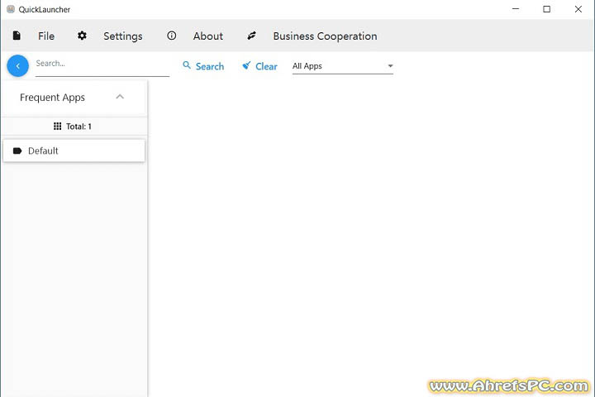
Task: Open the All Apps dropdown
Action: click(x=342, y=66)
